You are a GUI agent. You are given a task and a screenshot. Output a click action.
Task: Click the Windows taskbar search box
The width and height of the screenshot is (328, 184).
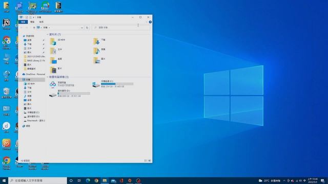pos(37,180)
